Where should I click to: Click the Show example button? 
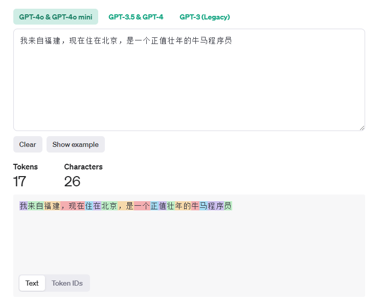[75, 144]
